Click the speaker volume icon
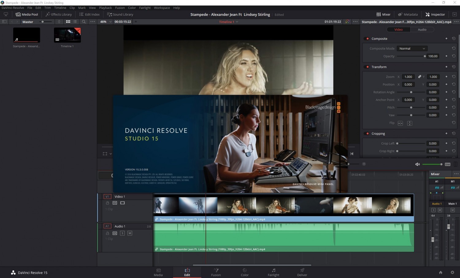 pos(417,164)
